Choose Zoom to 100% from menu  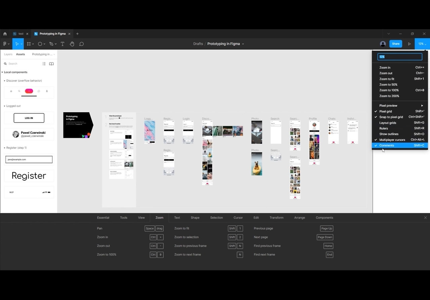400,91
